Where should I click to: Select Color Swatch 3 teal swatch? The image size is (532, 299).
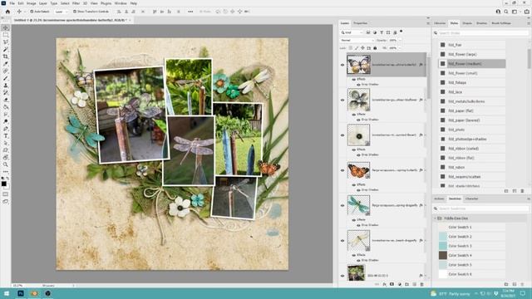[x=443, y=246]
